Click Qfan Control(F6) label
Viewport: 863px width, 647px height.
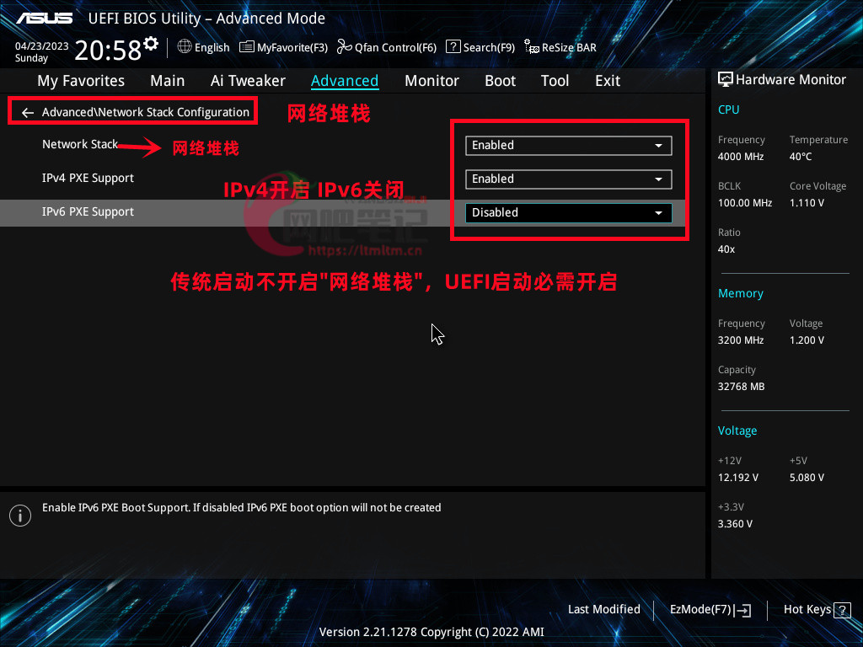pyautogui.click(x=395, y=48)
